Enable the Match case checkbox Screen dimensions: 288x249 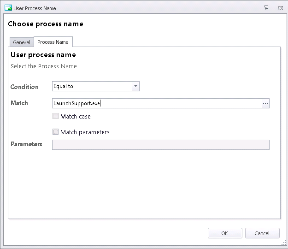55,116
